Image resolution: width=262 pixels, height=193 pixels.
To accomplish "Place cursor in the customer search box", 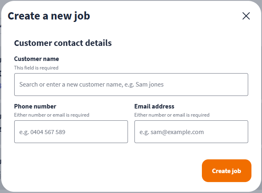I will 131,85.
